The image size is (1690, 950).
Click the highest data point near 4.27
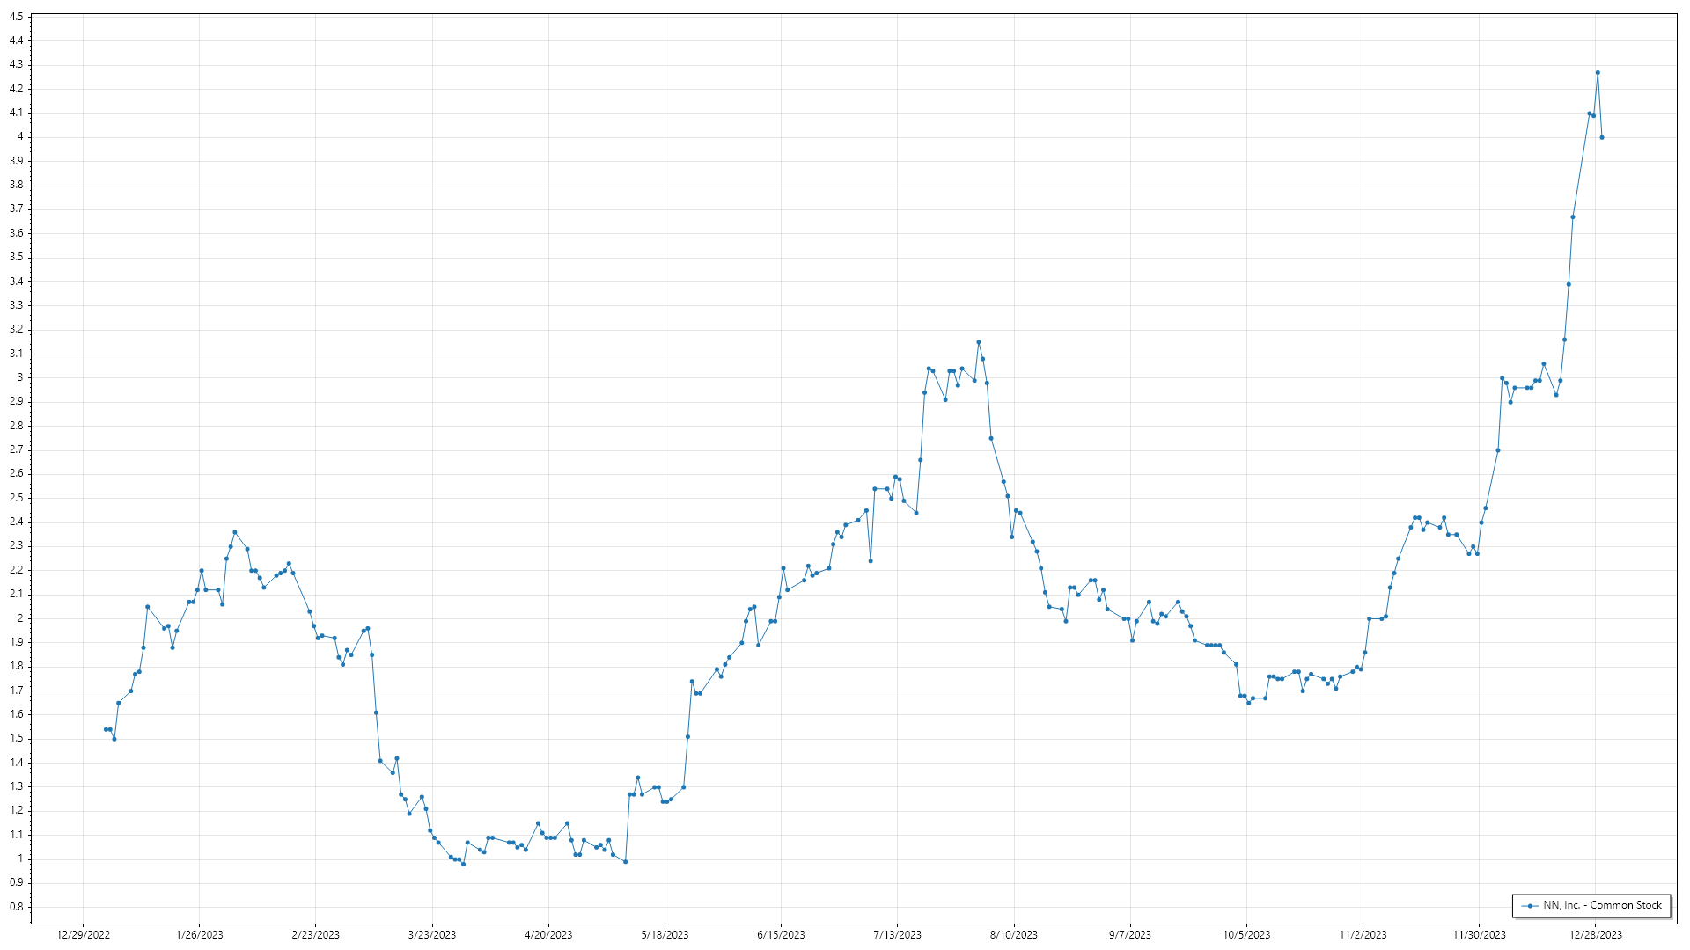(1598, 73)
